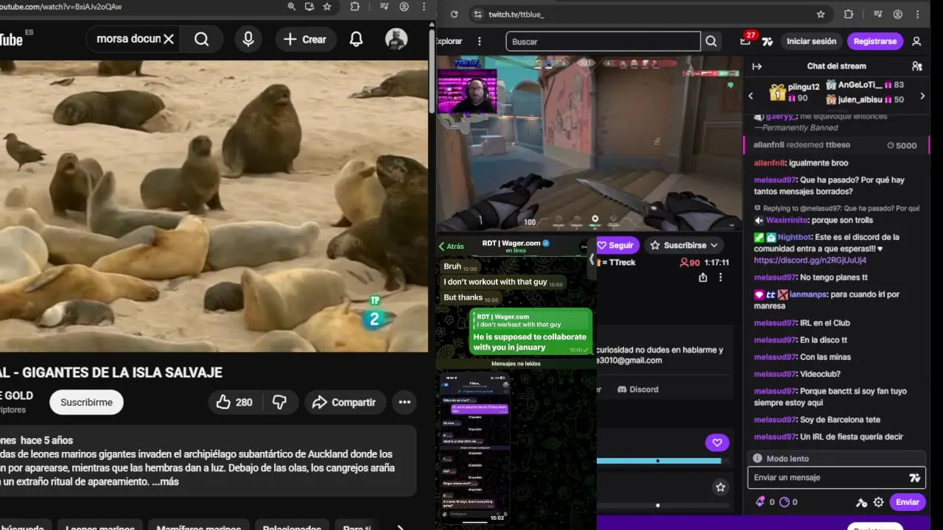Focus the Twitch Buscar search field
Viewport: 943px width, 530px height.
point(603,41)
